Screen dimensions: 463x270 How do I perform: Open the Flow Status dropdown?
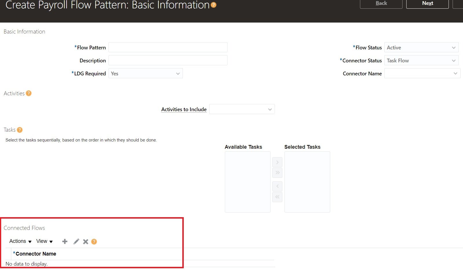[454, 47]
